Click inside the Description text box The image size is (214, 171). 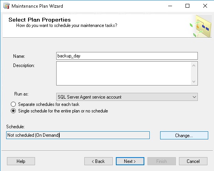click(124, 73)
